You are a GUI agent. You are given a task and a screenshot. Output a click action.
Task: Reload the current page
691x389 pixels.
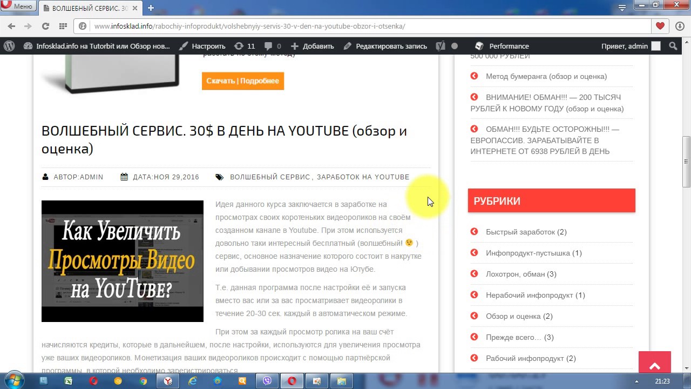pyautogui.click(x=45, y=26)
